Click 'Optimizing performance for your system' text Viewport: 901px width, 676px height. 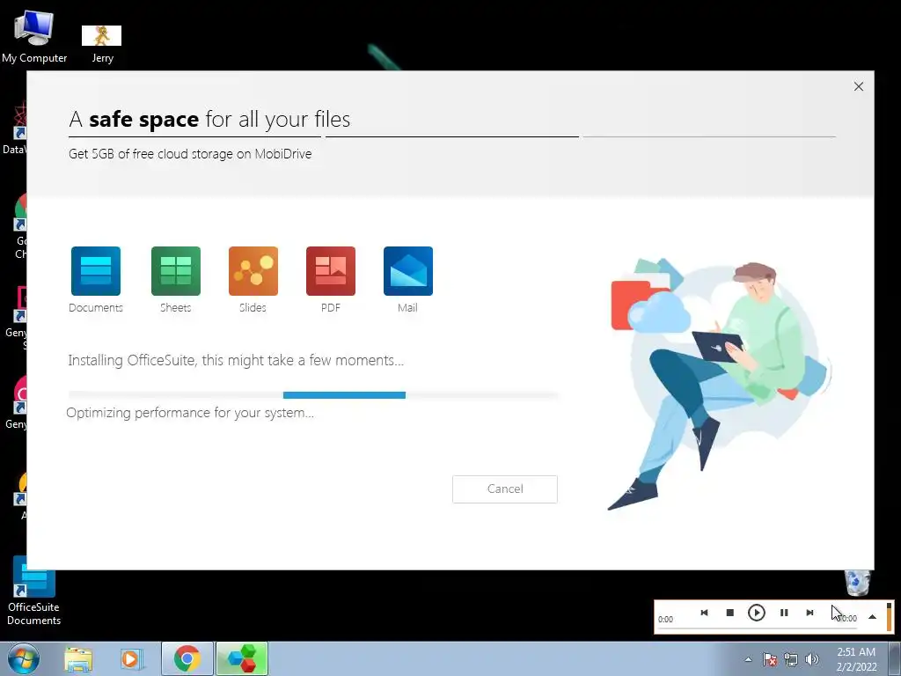coord(190,413)
